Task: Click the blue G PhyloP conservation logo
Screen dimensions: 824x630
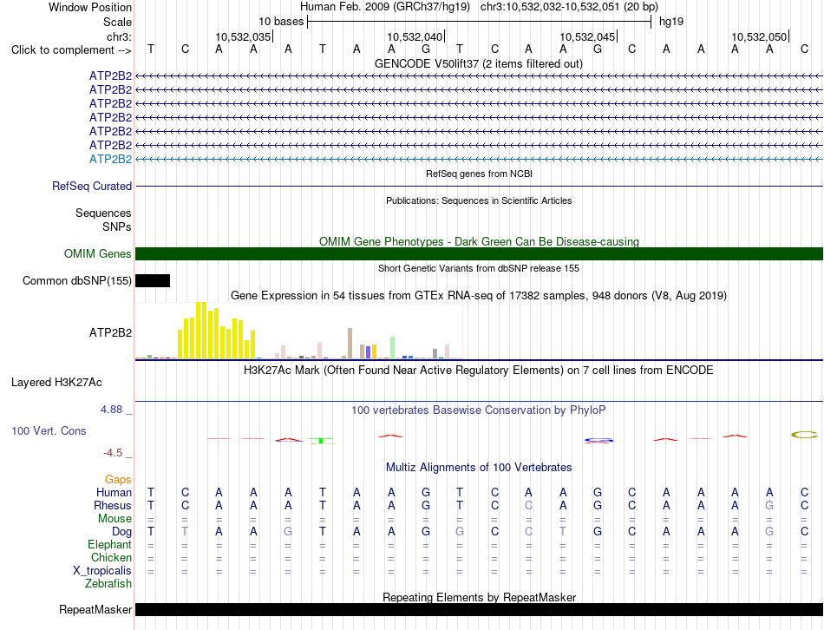Action: click(598, 440)
